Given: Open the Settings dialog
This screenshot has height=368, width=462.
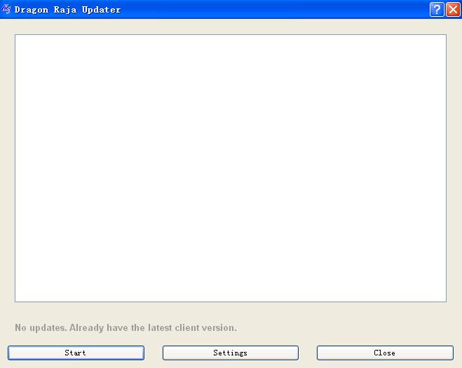Looking at the screenshot, I should (230, 353).
